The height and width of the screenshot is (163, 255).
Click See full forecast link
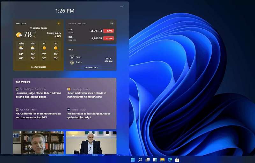(38, 67)
